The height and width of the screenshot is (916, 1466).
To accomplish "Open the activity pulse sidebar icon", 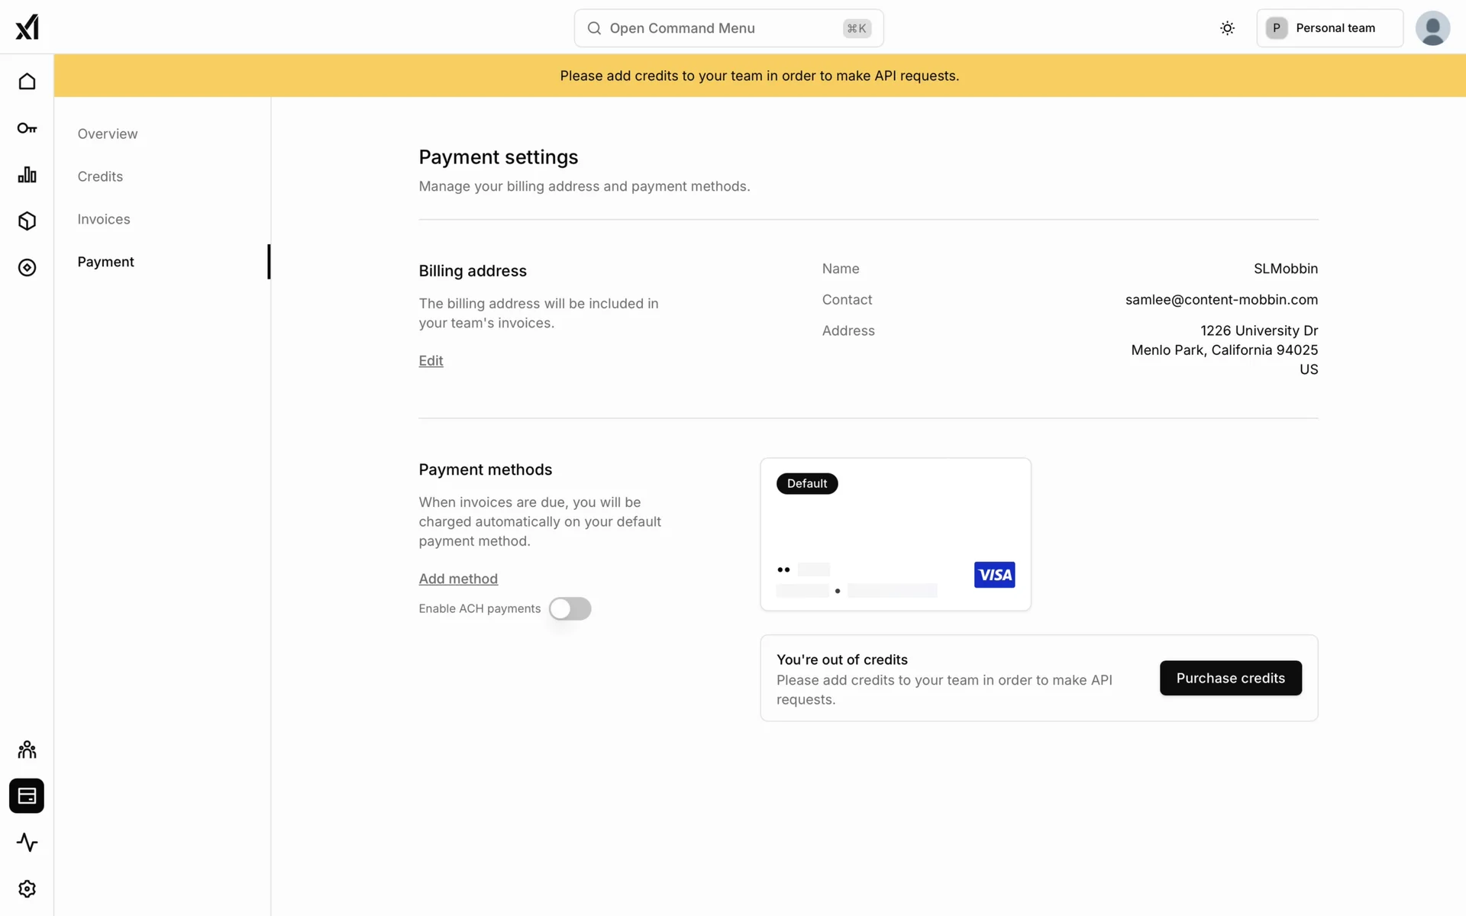I will click(27, 843).
